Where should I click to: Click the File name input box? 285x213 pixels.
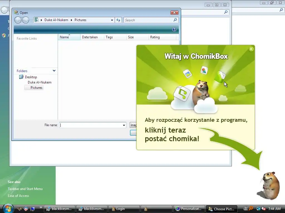click(x=91, y=125)
